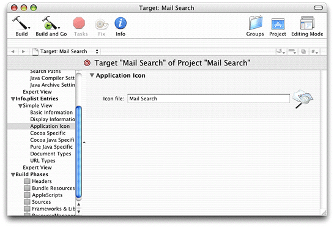Open the breakpoints popup in navigation bar

(x=292, y=51)
